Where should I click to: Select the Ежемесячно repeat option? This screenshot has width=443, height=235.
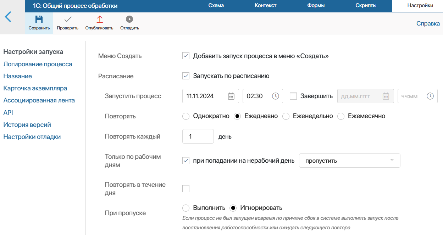click(x=341, y=116)
